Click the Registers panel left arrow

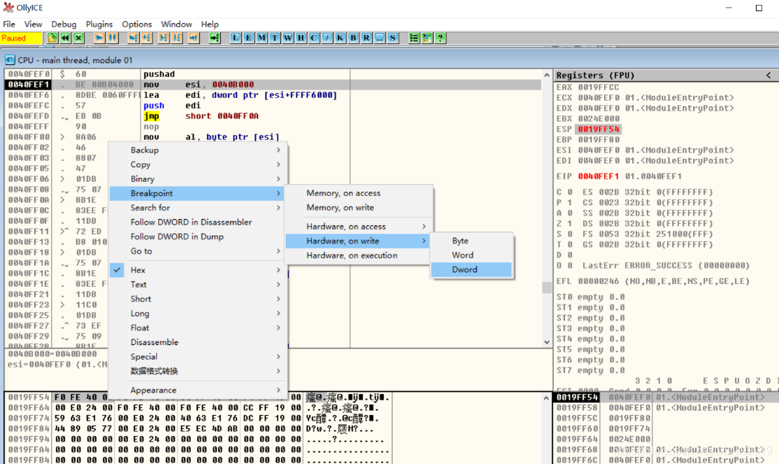point(769,75)
